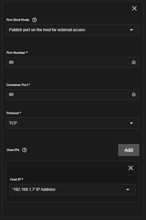Click the Host IPs section label

point(13,150)
